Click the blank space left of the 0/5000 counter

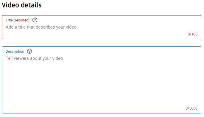(94, 108)
